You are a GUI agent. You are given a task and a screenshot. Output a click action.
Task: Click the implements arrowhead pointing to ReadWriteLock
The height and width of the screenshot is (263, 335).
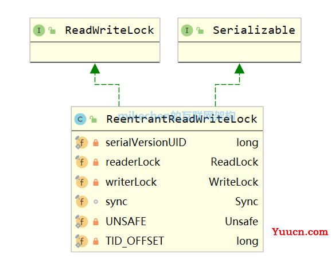(x=95, y=69)
